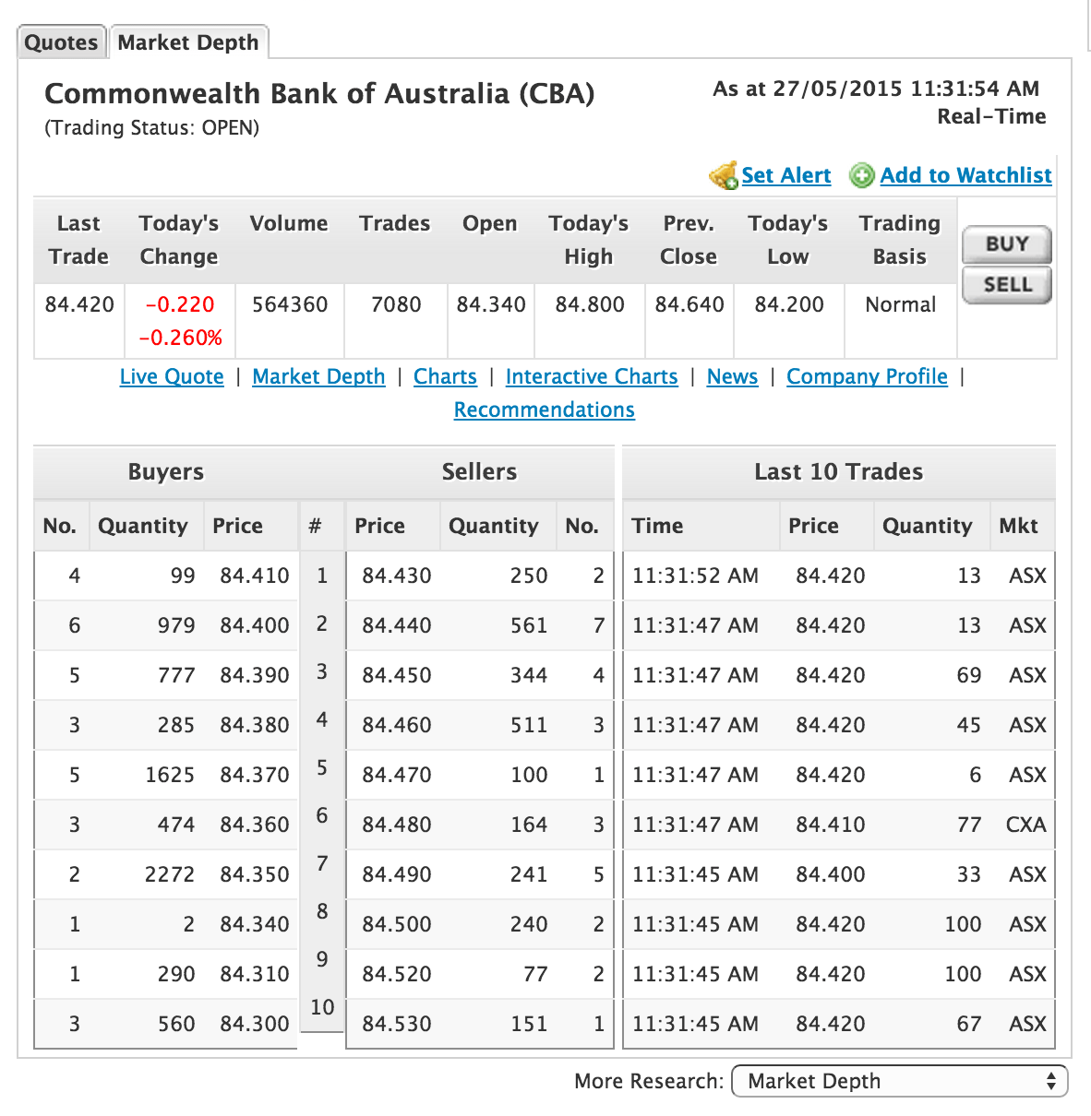Open the Live Quote link

172,376
